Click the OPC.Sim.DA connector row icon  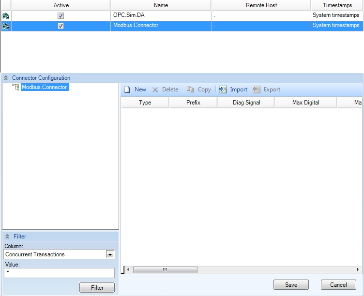[6, 15]
